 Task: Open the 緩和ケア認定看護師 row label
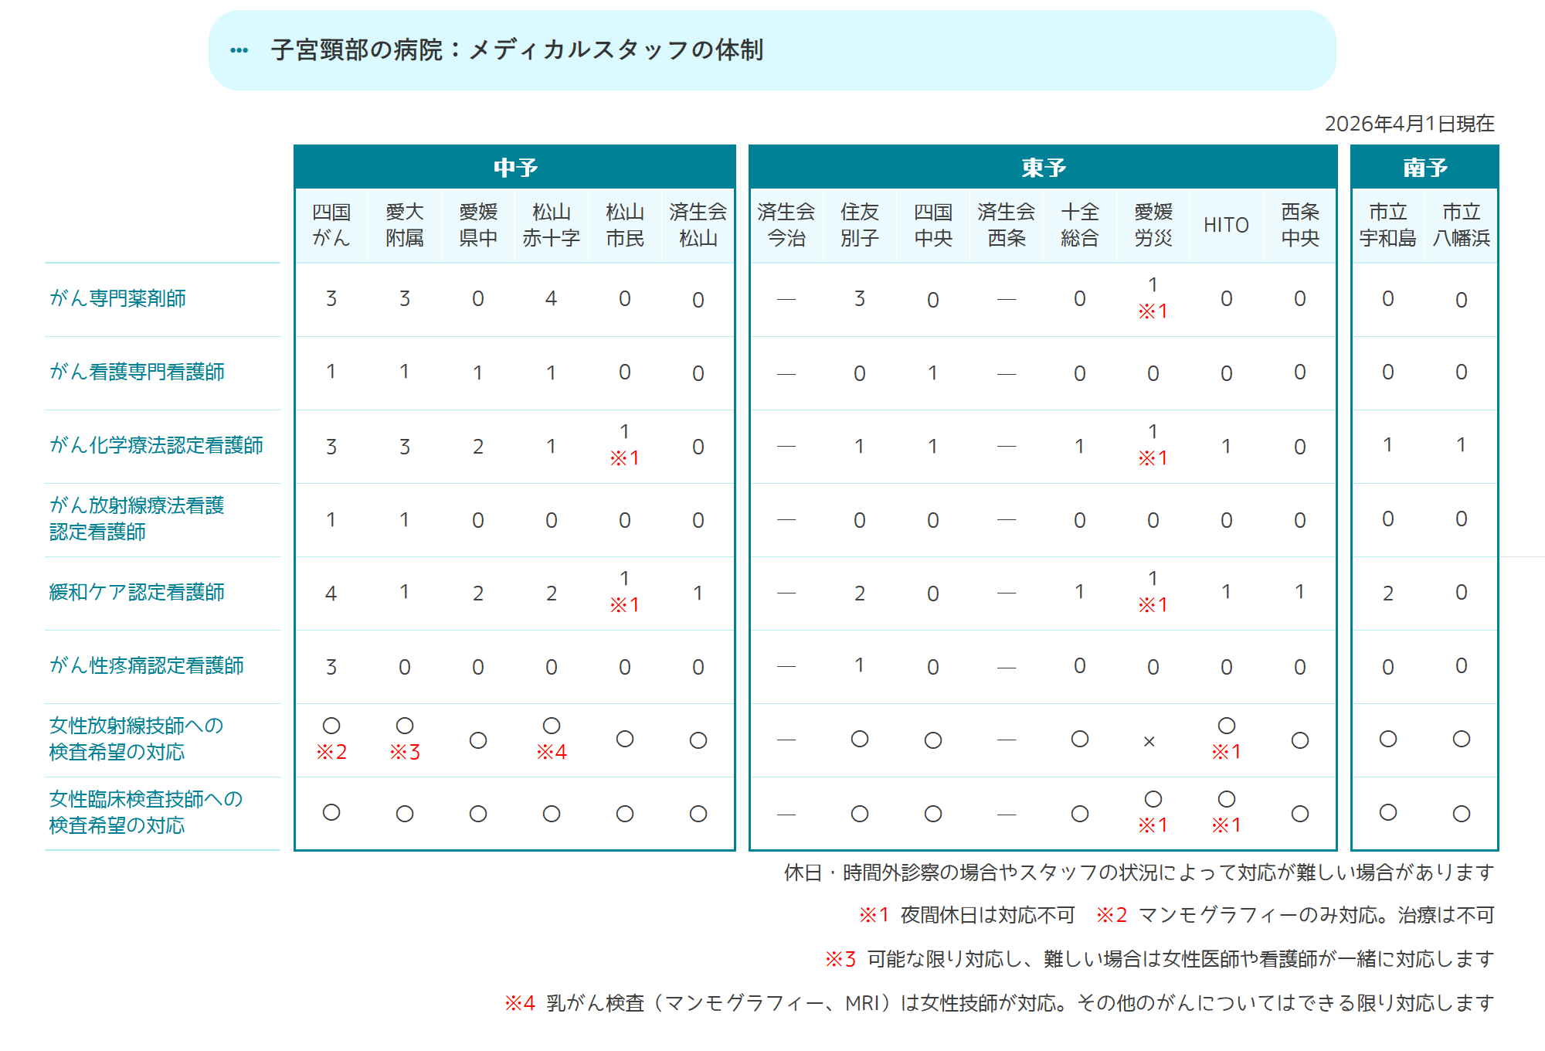[x=137, y=592]
